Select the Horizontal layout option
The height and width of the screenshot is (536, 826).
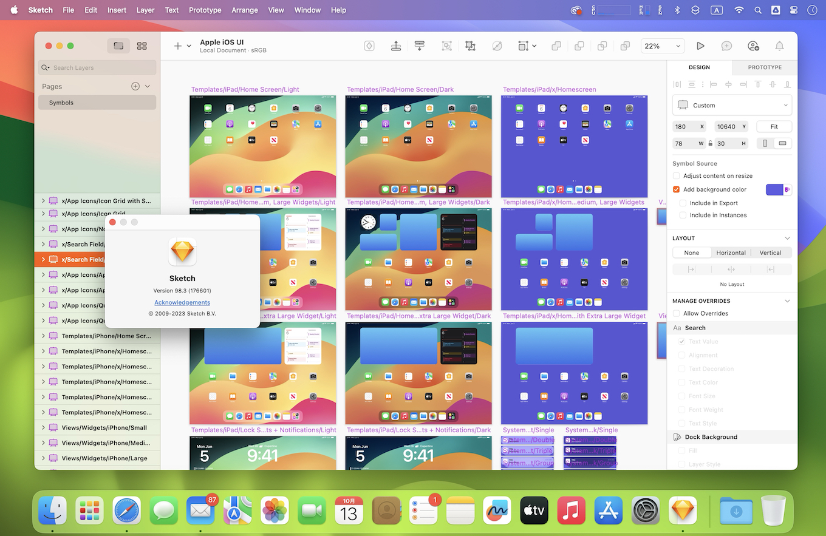point(731,253)
